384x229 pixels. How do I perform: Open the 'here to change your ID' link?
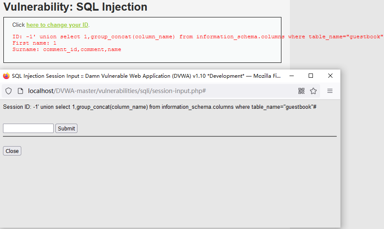click(x=57, y=25)
